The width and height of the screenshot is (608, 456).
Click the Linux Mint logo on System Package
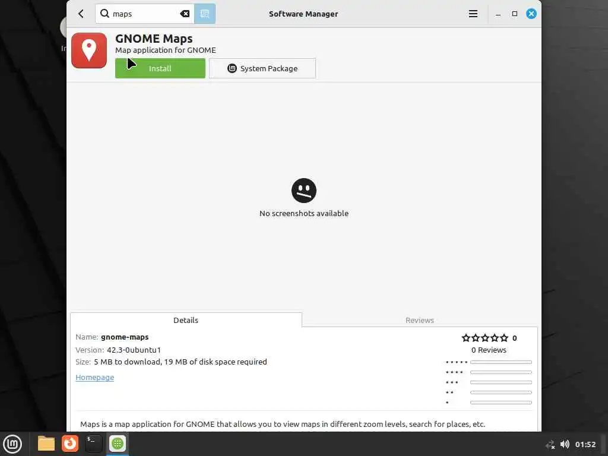point(232,68)
